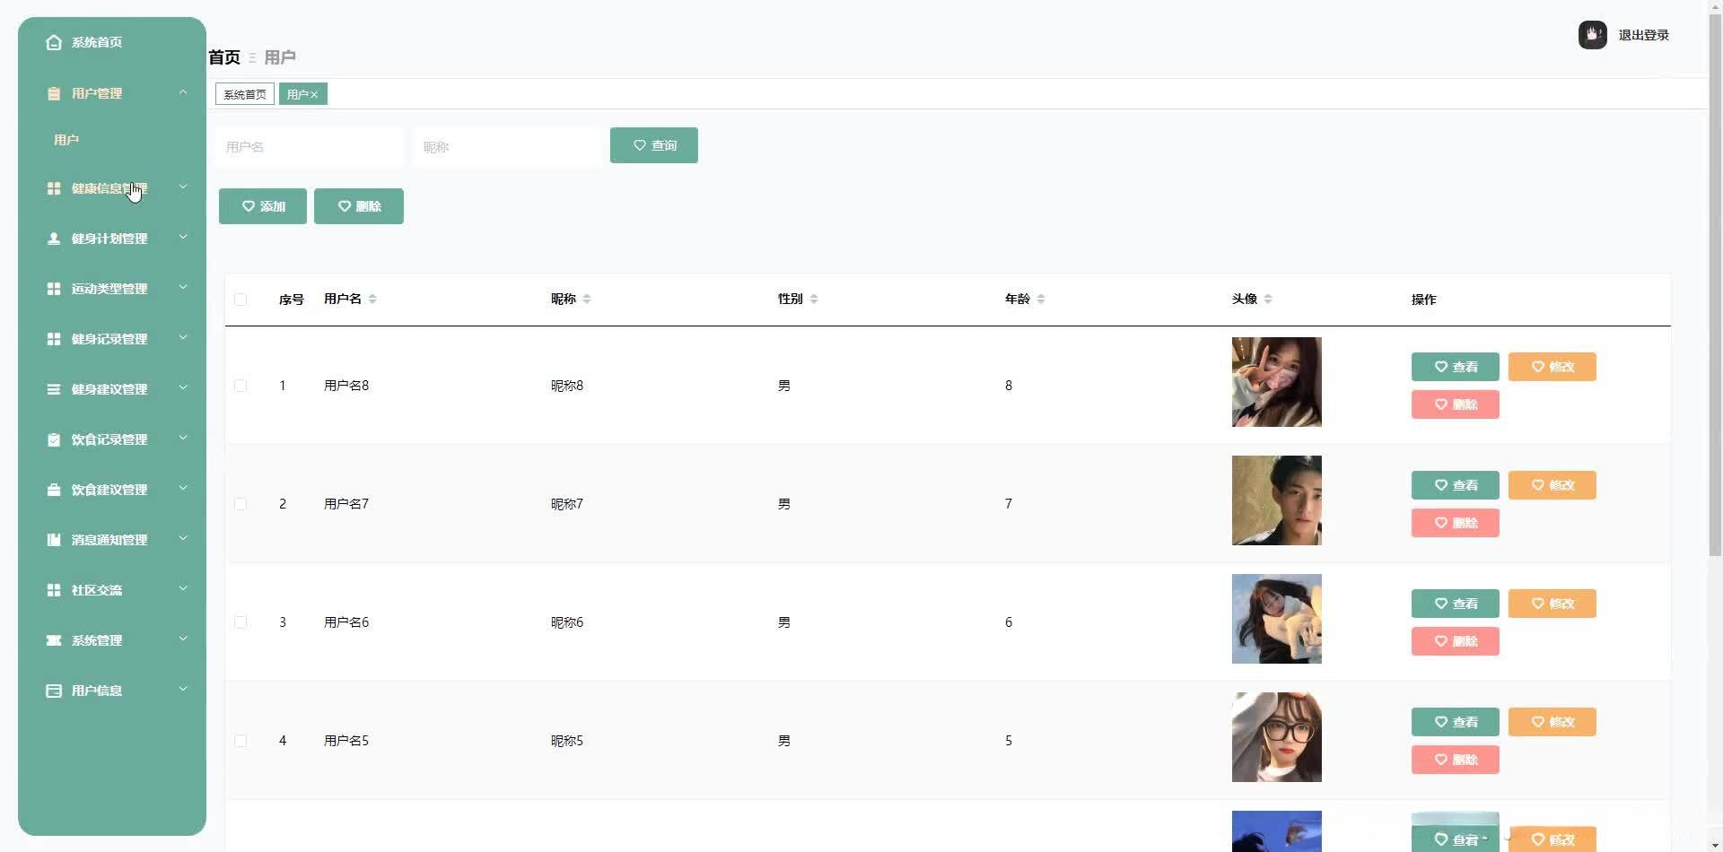Screen dimensions: 1723x852
Task: Toggle the select-all checkbox in table header
Action: (241, 300)
